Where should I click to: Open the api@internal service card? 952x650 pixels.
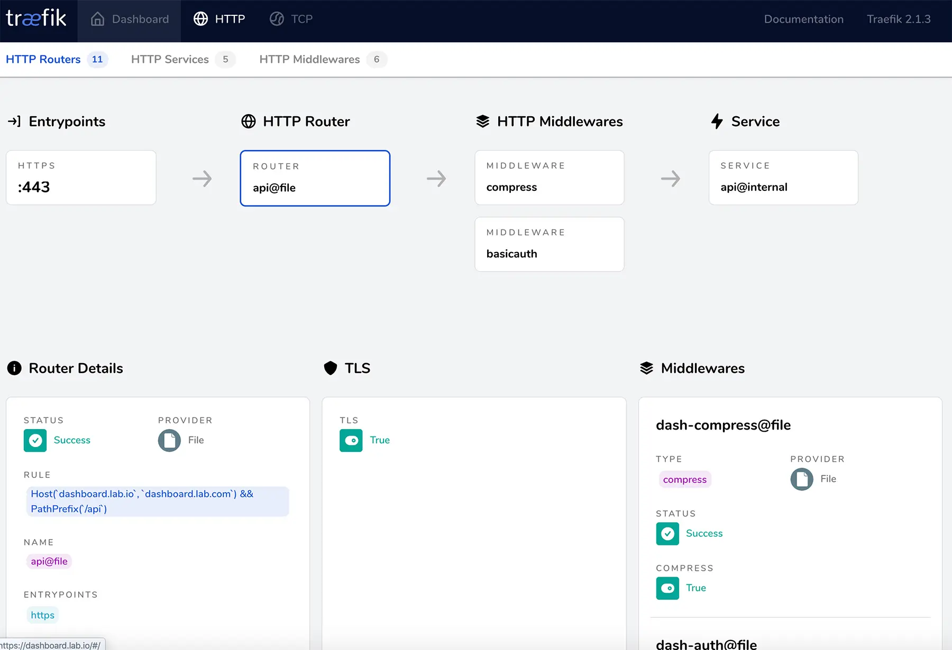[x=783, y=178]
